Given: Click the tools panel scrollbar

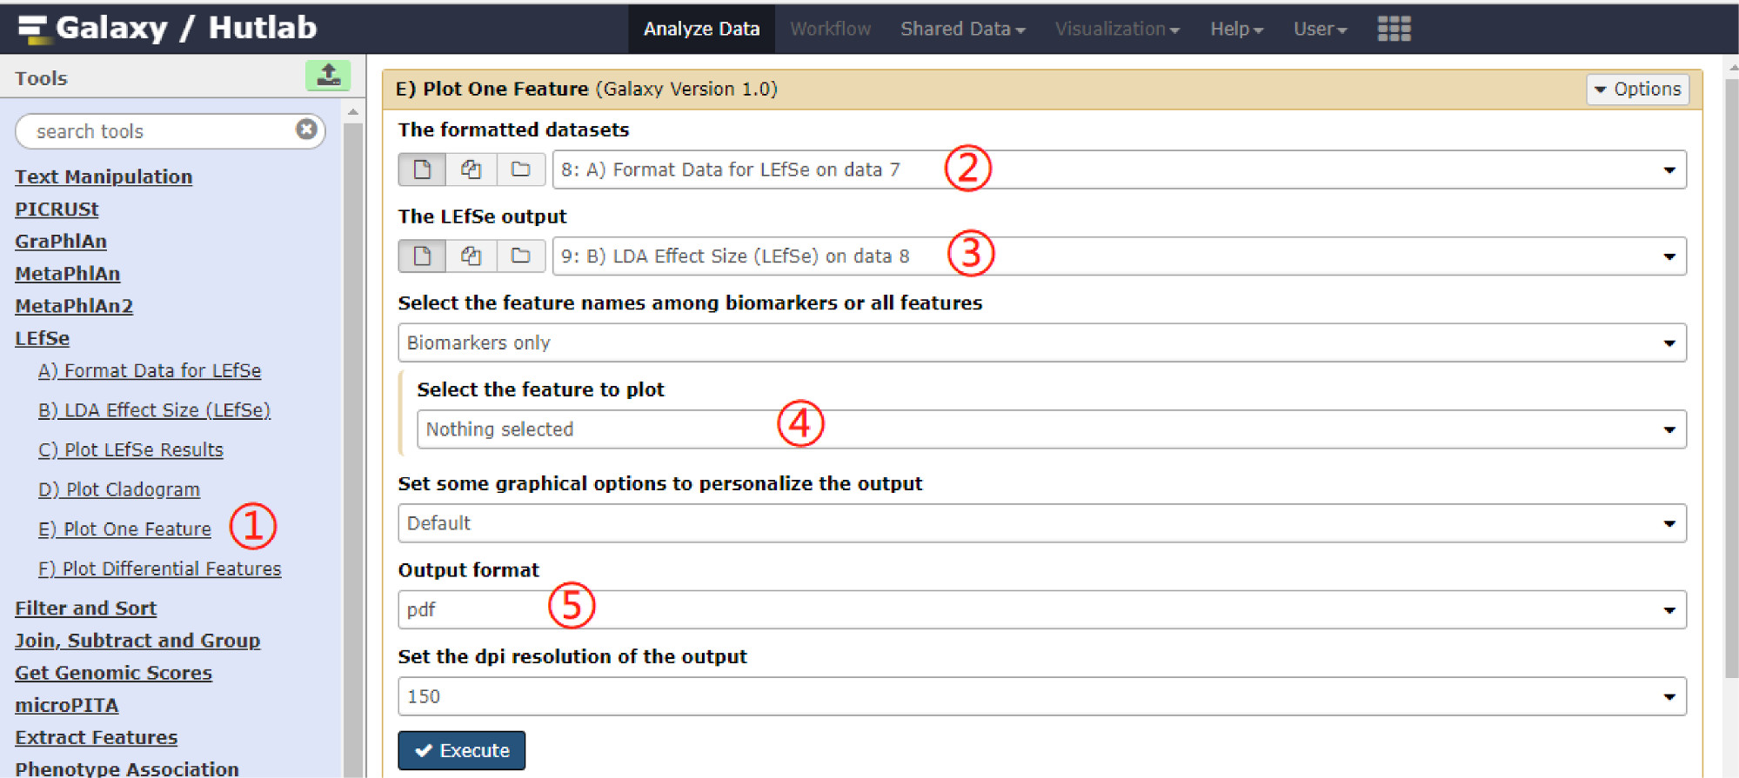Looking at the screenshot, I should coord(352,435).
